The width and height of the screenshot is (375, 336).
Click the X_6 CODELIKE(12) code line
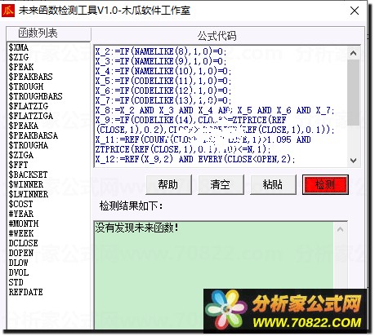pos(163,91)
